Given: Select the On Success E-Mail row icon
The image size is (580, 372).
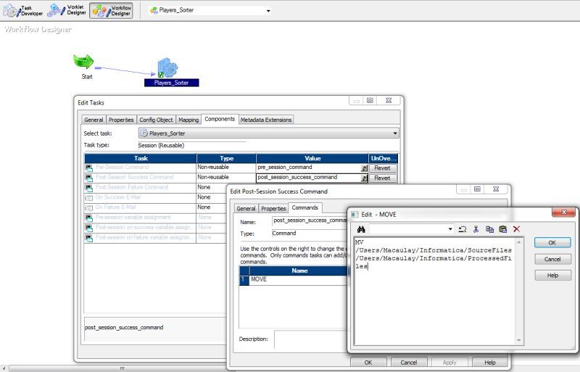Looking at the screenshot, I should 88,198.
